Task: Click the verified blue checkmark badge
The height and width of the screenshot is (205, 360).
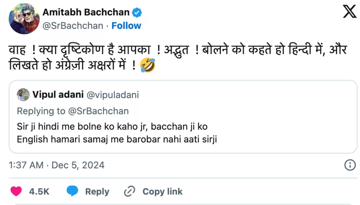Action: point(137,12)
